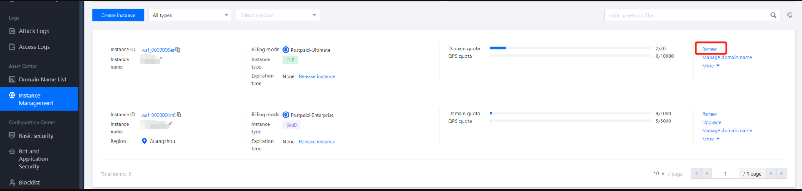Click Renew for the Postpaid-Ultimate instance

(709, 49)
